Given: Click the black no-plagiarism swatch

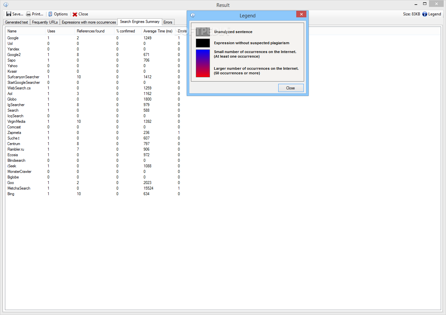Looking at the screenshot, I should pyautogui.click(x=203, y=43).
